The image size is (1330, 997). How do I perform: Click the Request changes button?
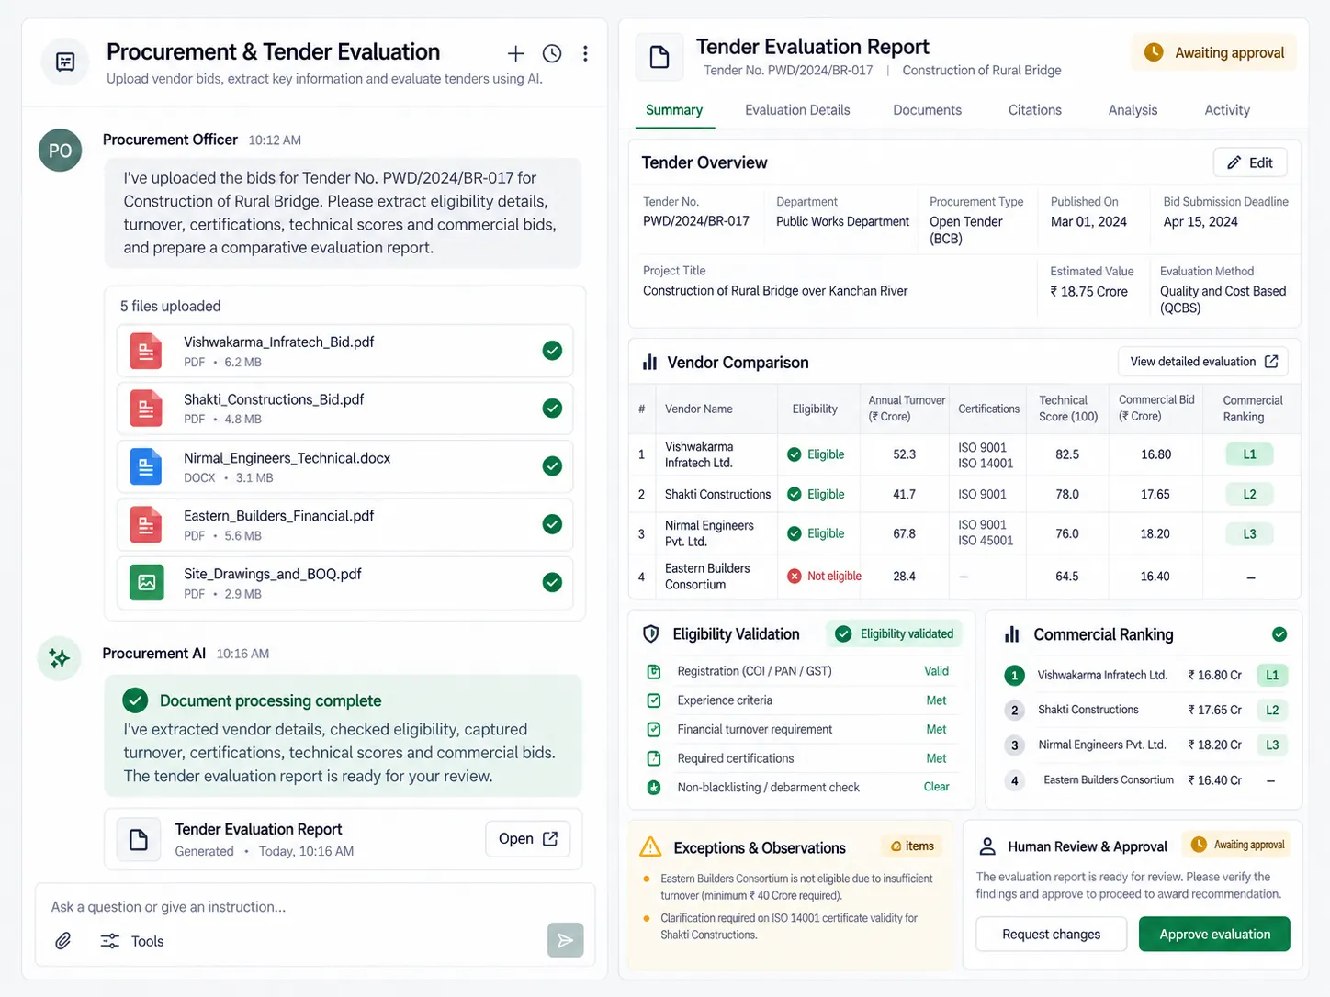coord(1051,934)
